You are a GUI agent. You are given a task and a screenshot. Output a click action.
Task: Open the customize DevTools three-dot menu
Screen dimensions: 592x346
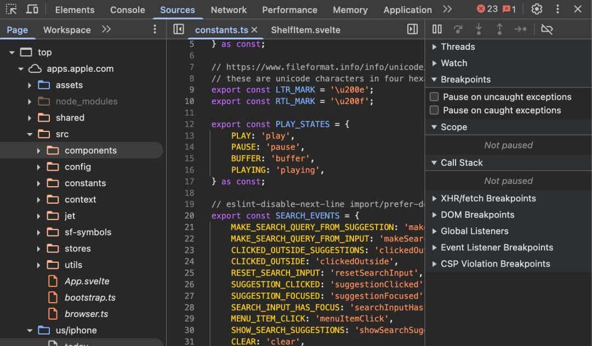557,9
